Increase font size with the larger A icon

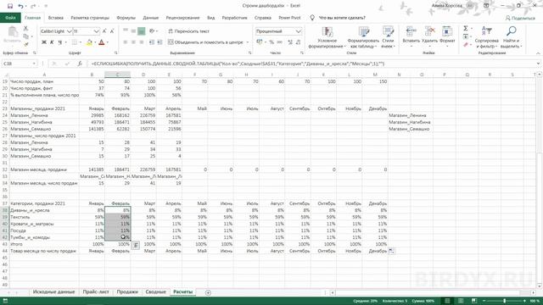[104, 31]
